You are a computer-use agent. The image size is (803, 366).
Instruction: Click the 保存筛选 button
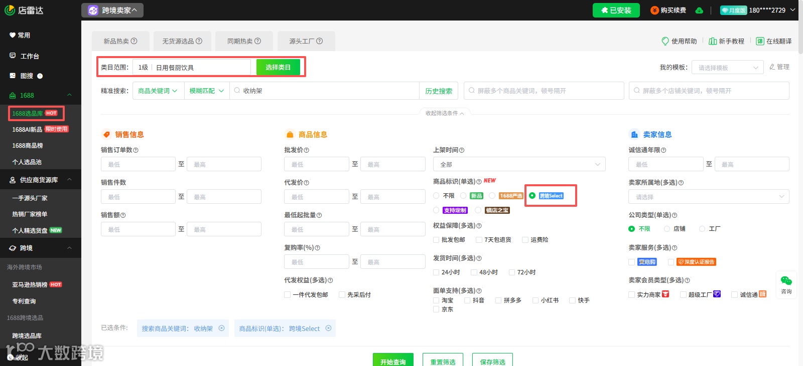pos(492,360)
